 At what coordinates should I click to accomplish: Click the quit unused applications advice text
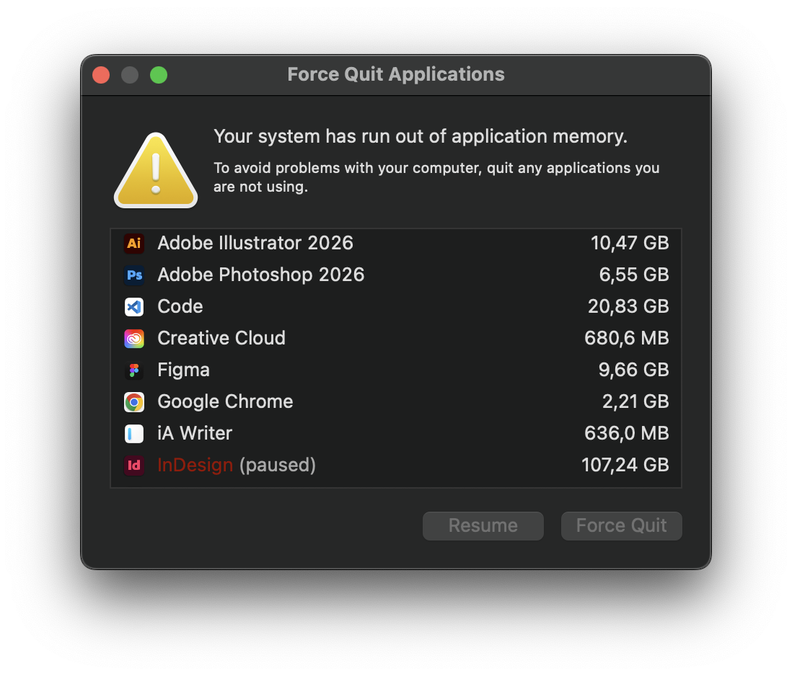pos(436,177)
